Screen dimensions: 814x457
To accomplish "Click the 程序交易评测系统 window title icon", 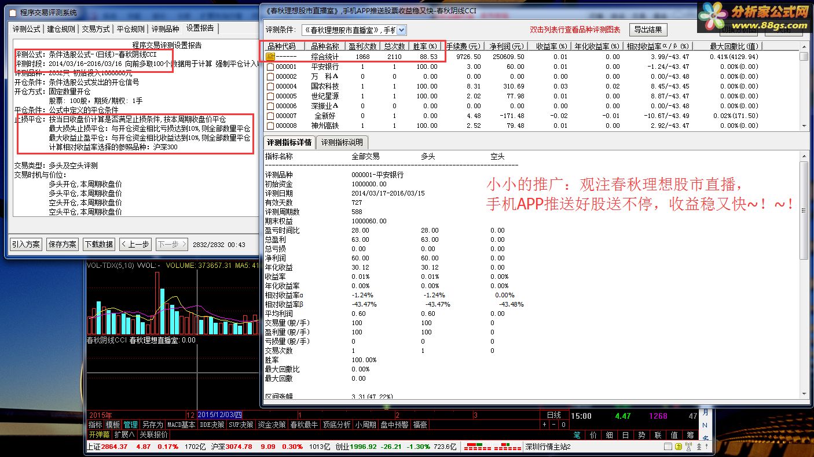I will tap(12, 12).
